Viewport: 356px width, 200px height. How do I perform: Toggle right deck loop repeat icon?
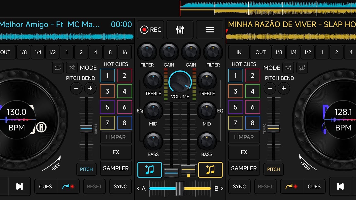[x=302, y=68]
